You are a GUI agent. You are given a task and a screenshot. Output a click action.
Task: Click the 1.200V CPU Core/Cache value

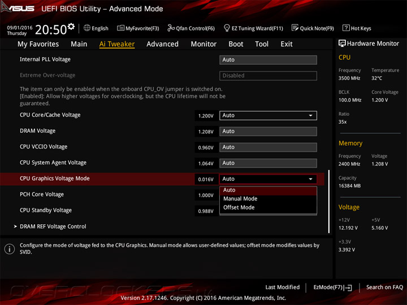206,116
